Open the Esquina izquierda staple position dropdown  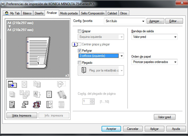101,37
